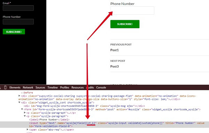This screenshot has height=133, width=209.
Task: Open the Sources tab
Action: pyautogui.click(x=40, y=88)
